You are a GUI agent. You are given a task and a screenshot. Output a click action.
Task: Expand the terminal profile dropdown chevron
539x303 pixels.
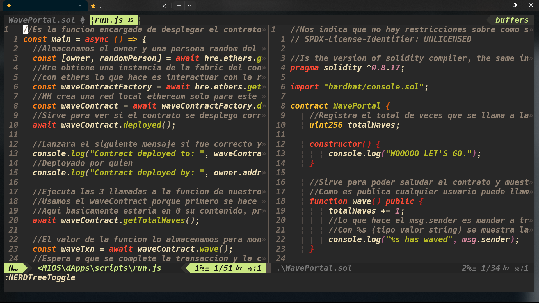pos(189,6)
